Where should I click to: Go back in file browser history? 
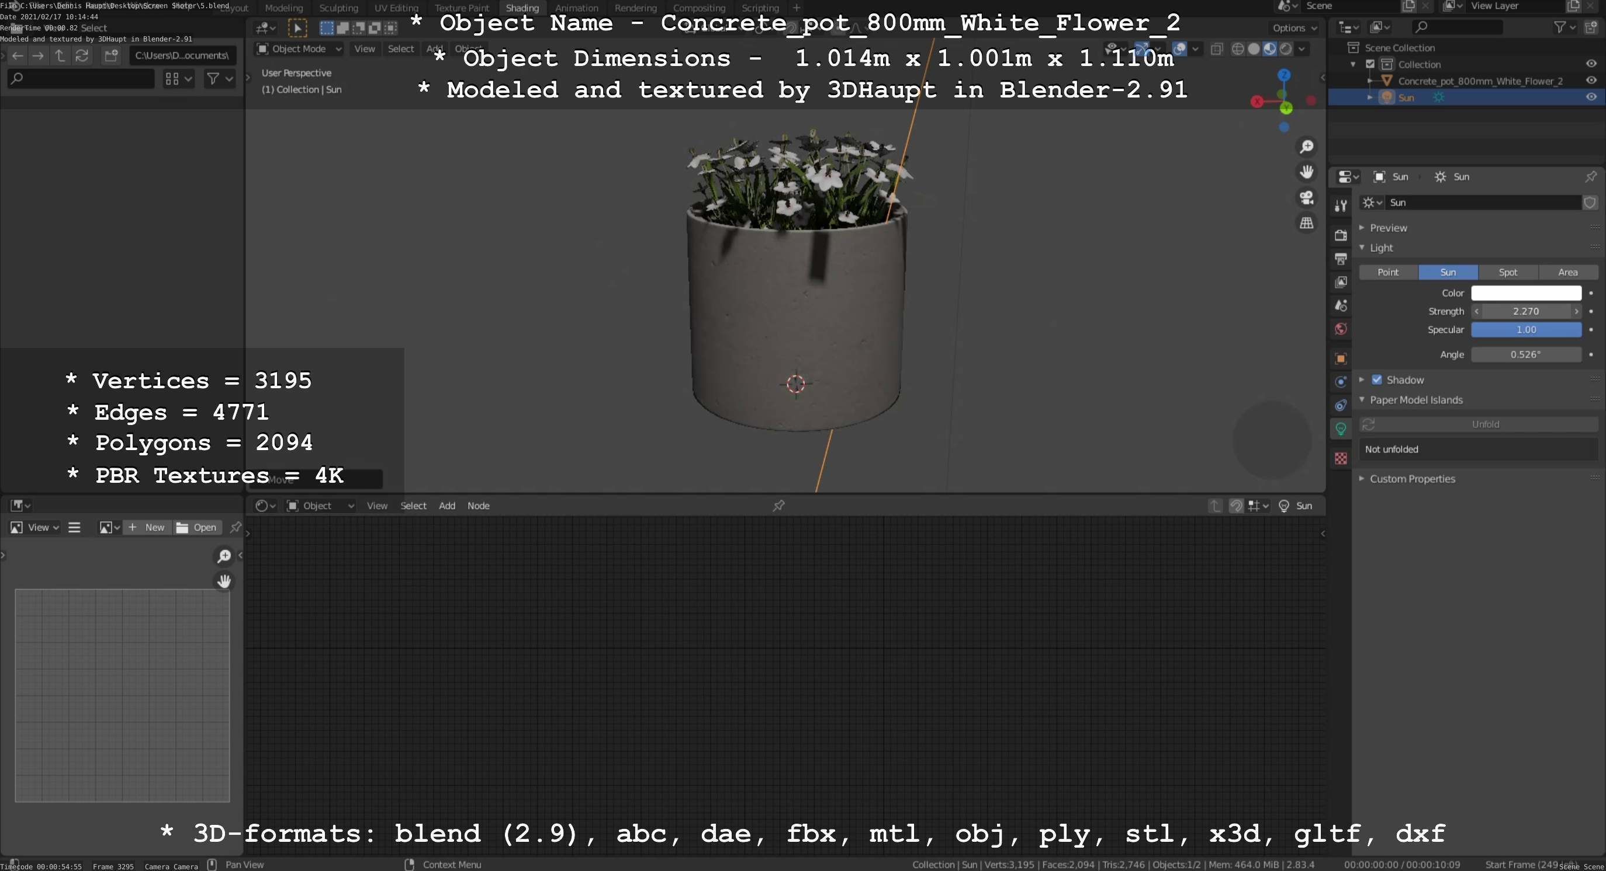pos(18,56)
